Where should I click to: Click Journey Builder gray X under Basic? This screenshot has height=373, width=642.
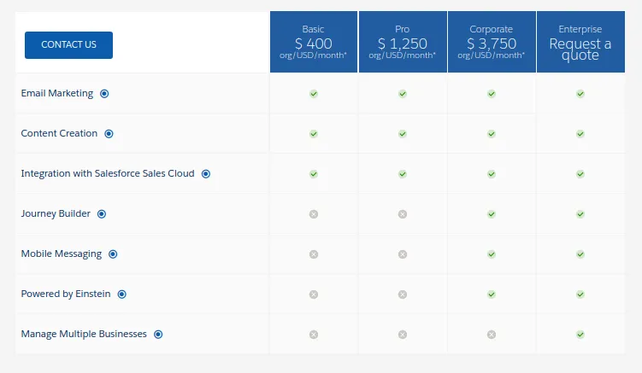click(x=314, y=214)
